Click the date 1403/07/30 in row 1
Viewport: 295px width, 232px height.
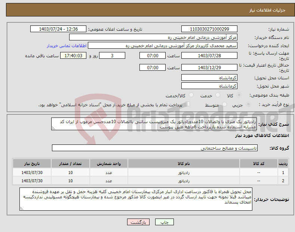coord(32,173)
